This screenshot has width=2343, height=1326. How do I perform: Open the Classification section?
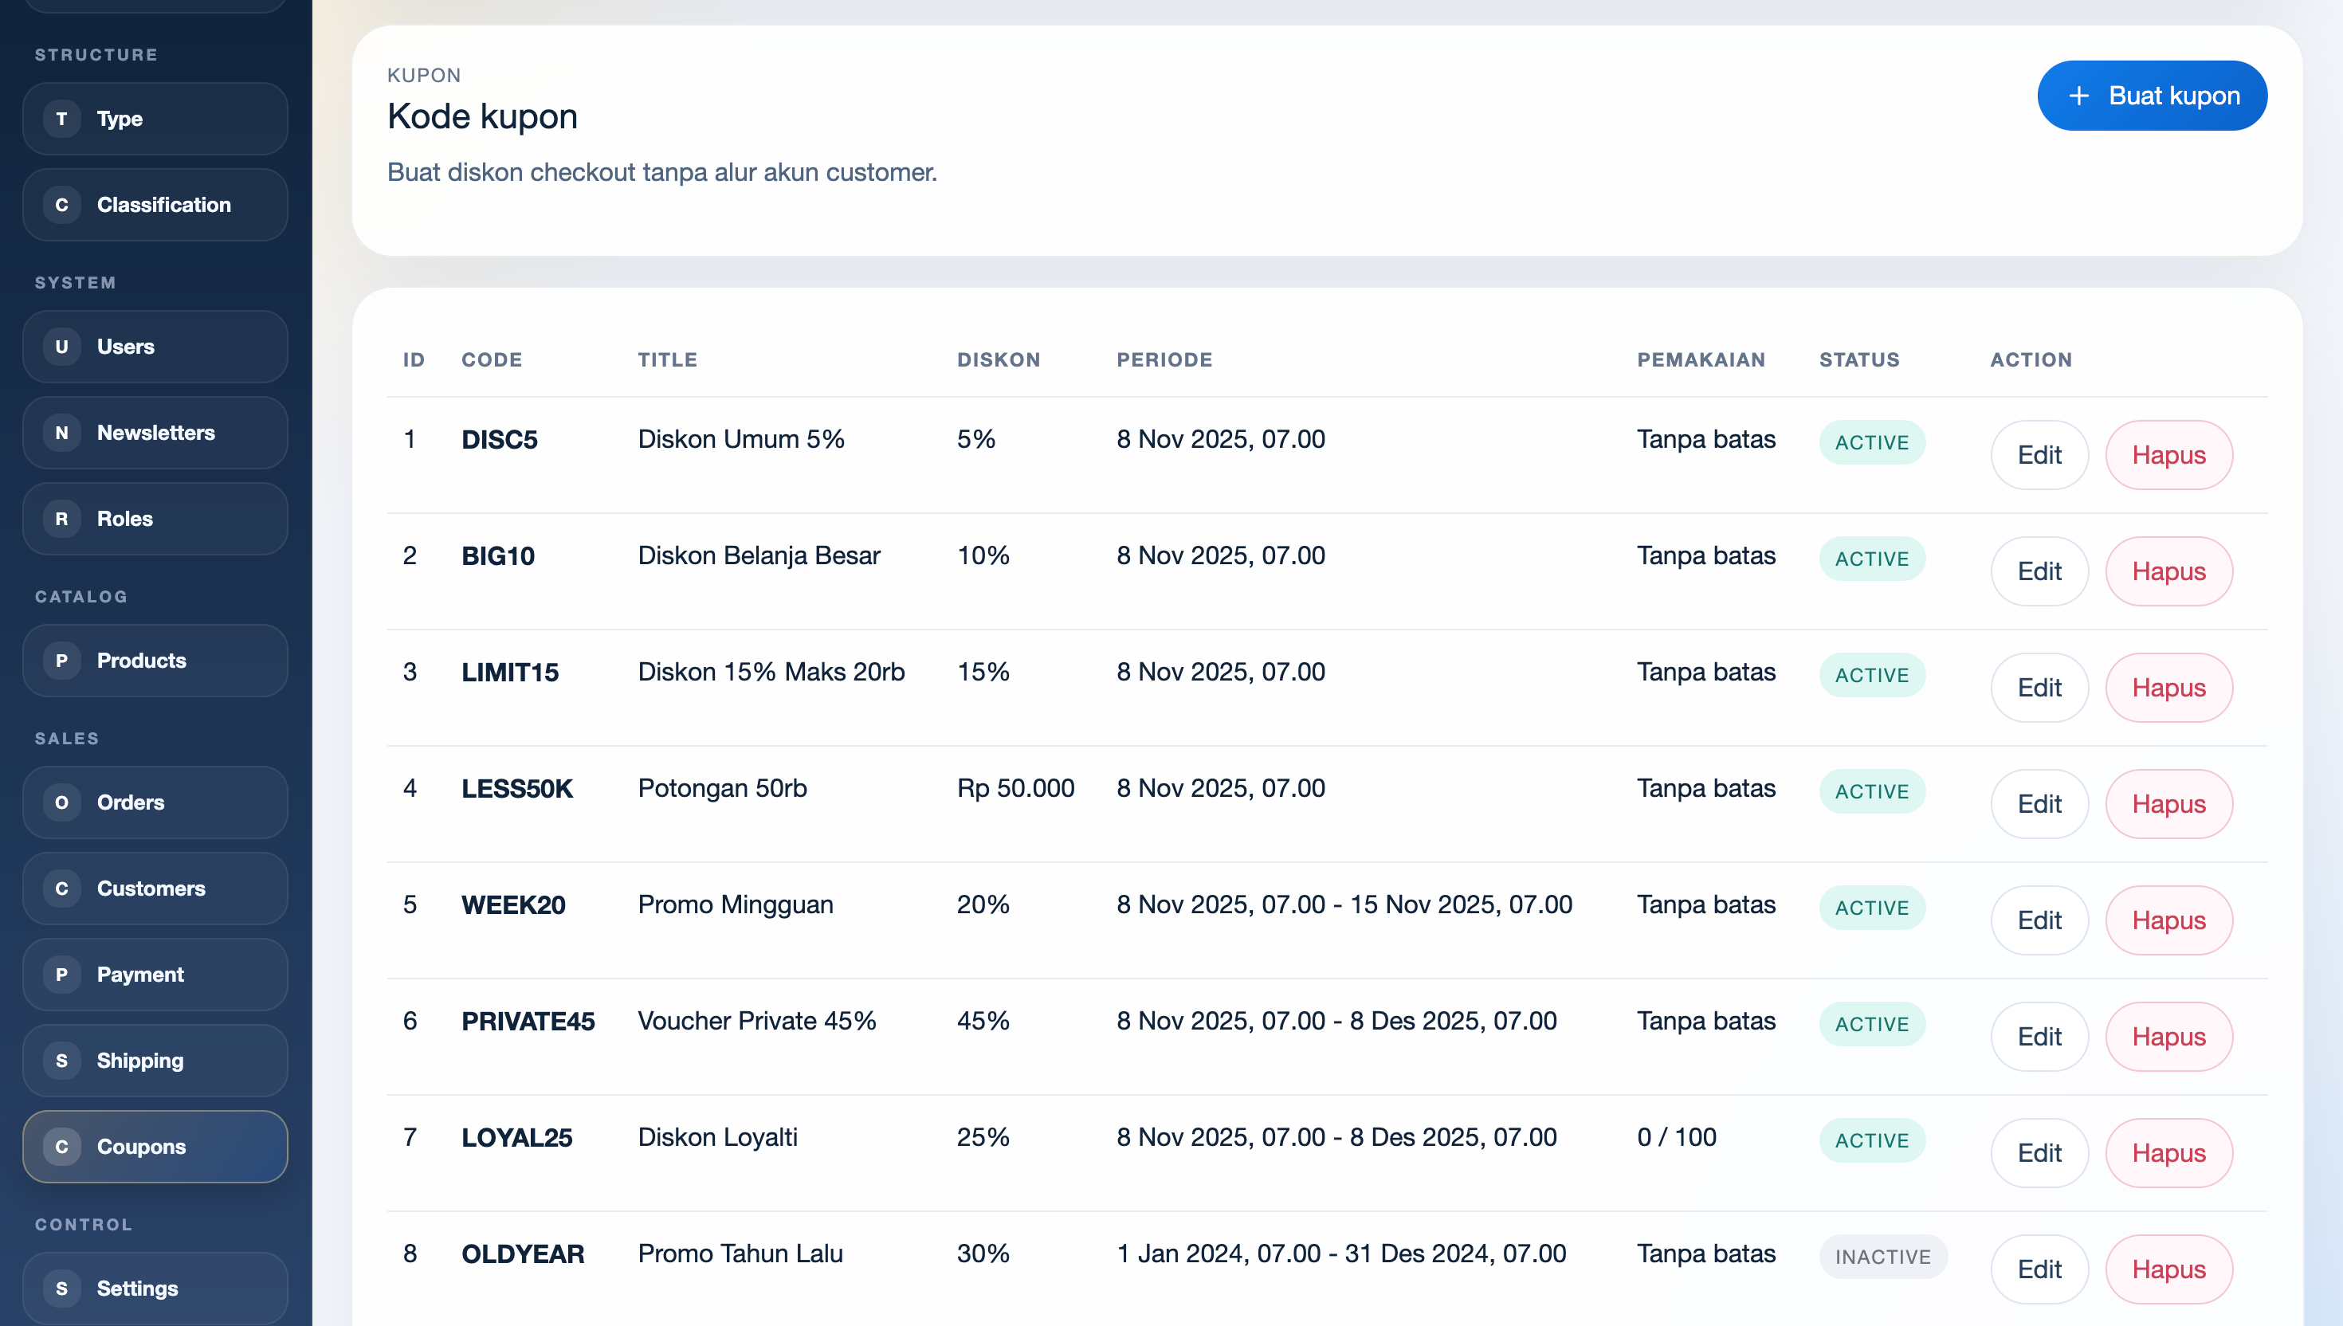(155, 205)
